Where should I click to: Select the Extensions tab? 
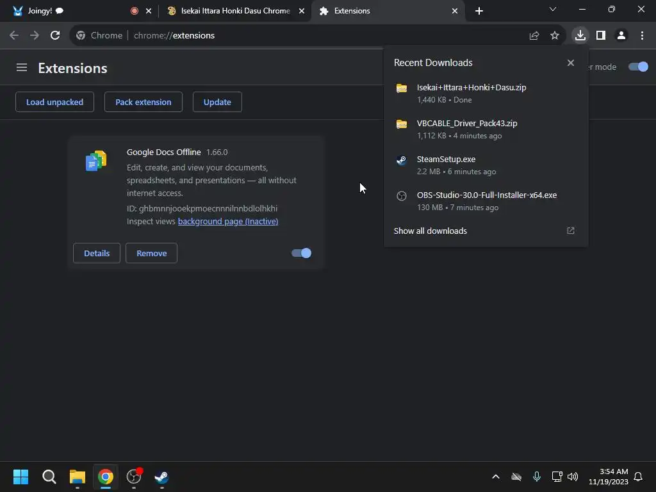tap(387, 11)
